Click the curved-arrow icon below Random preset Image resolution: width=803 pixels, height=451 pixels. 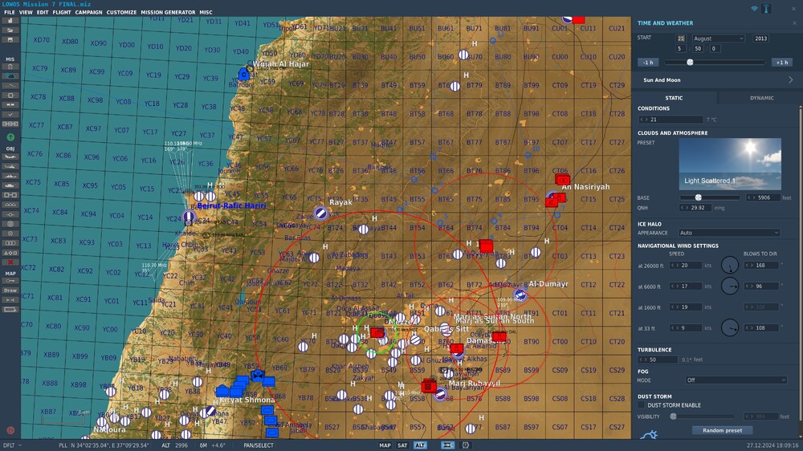(x=648, y=435)
